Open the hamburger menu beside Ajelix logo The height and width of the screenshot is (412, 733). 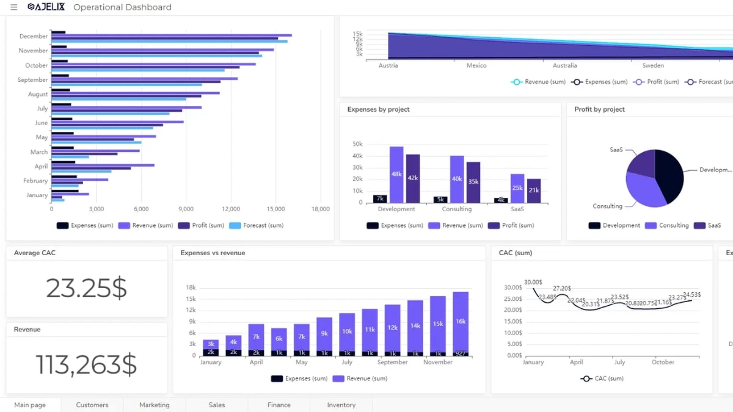(14, 7)
